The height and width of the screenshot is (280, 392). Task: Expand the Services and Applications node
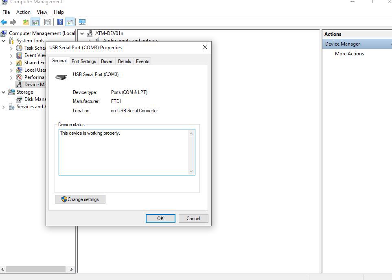point(4,106)
